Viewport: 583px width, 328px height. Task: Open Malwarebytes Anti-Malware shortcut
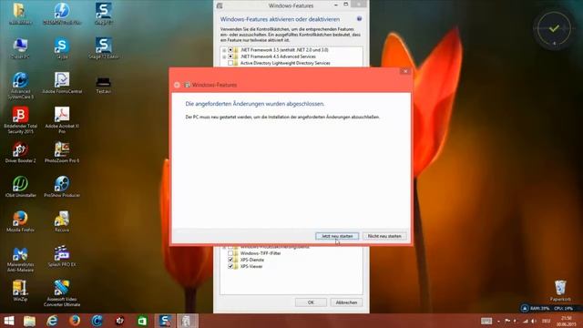pyautogui.click(x=20, y=259)
